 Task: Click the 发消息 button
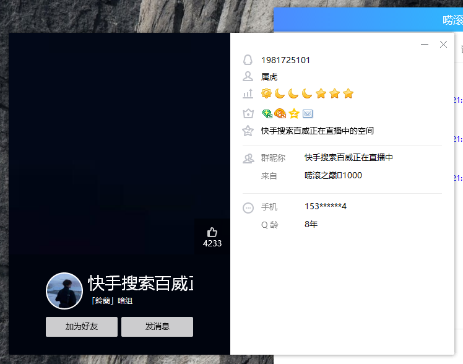(x=157, y=326)
